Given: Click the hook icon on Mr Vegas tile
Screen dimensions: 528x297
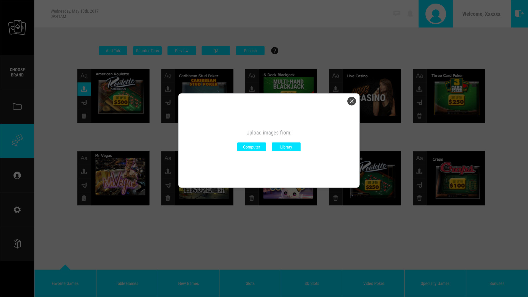Looking at the screenshot, I should click(x=84, y=185).
